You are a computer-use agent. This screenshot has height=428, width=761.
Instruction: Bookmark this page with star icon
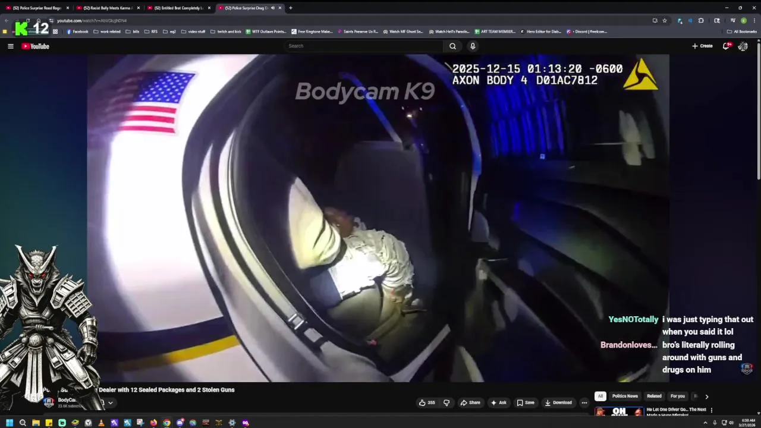(x=665, y=20)
